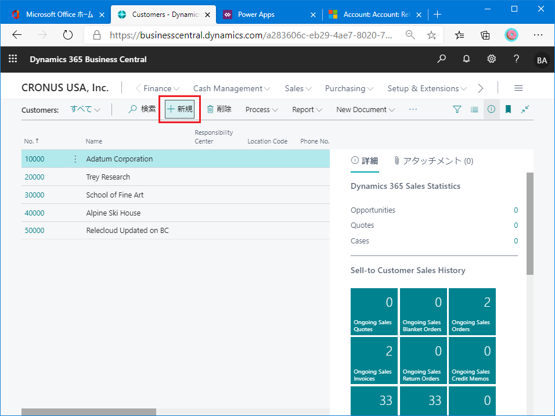
Task: Close the Power Apps browser tab
Action: point(313,15)
